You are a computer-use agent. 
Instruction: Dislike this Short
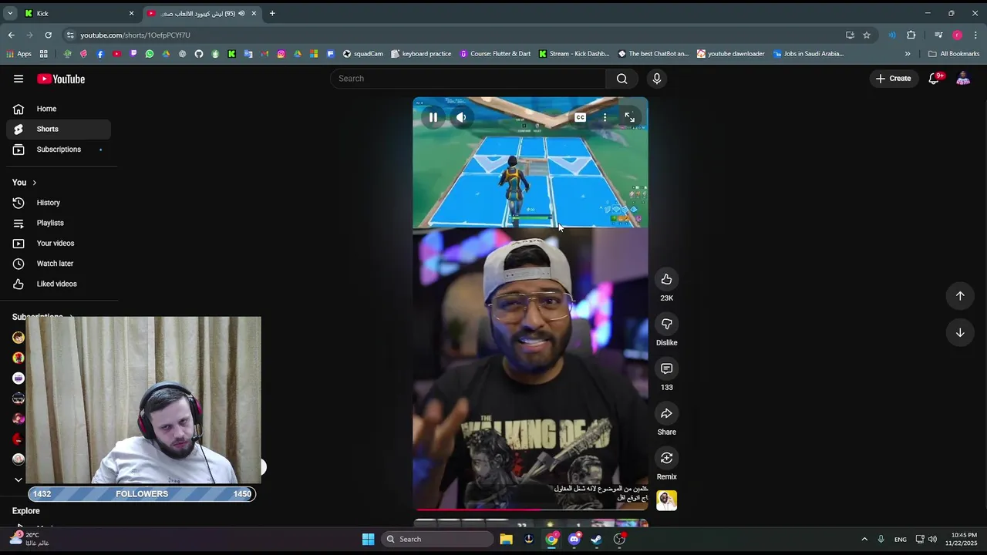point(666,324)
